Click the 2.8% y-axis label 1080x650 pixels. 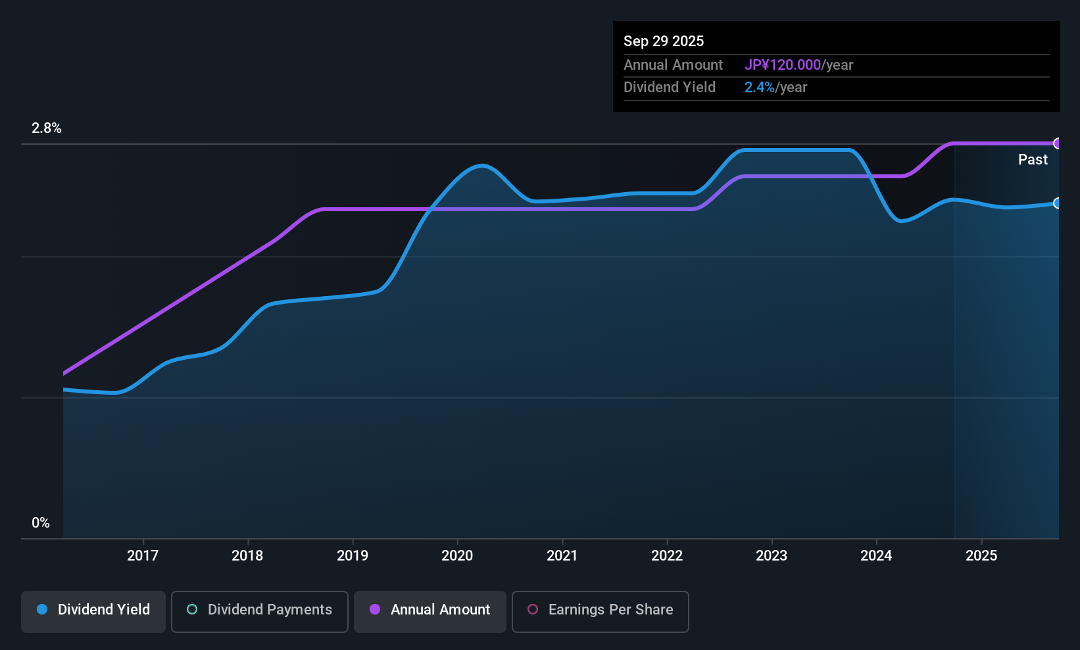click(47, 128)
